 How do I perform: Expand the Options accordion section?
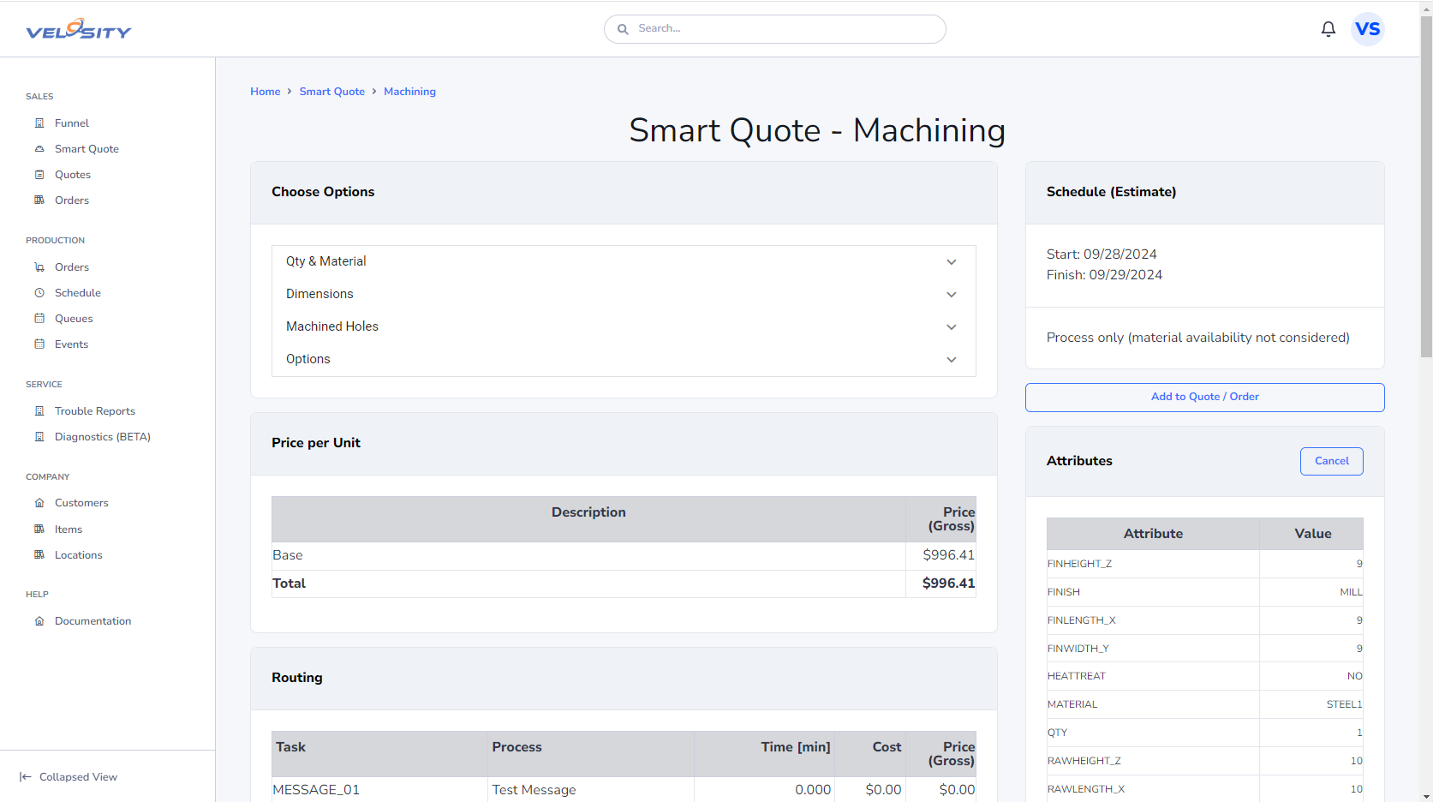623,360
